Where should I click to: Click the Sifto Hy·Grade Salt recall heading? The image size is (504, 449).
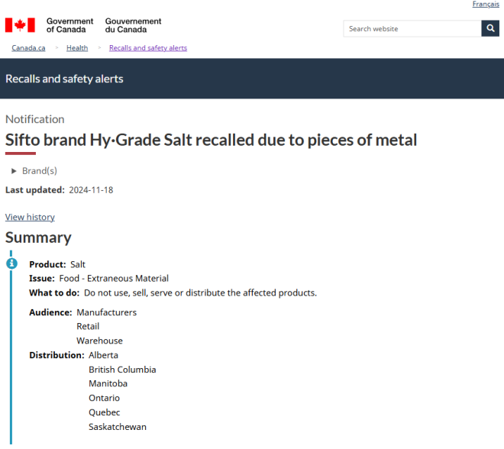tap(211, 141)
